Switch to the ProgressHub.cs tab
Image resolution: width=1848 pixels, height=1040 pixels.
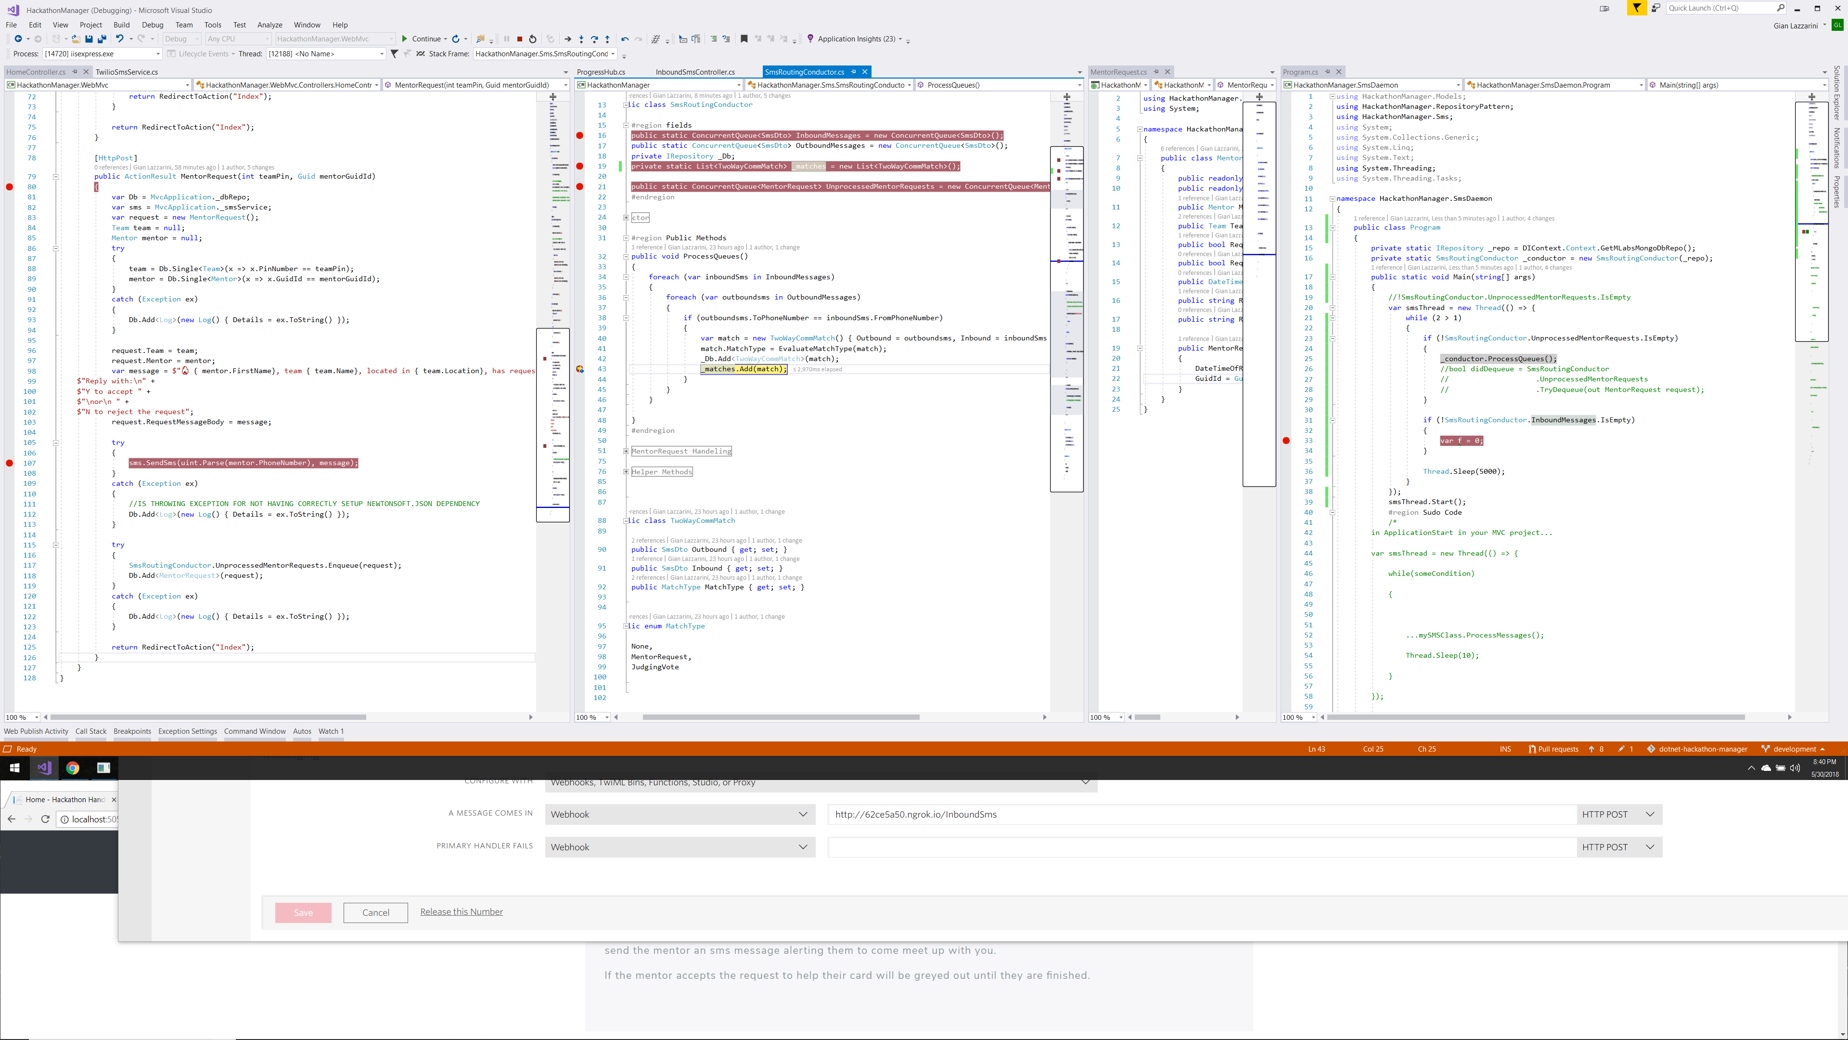click(601, 72)
